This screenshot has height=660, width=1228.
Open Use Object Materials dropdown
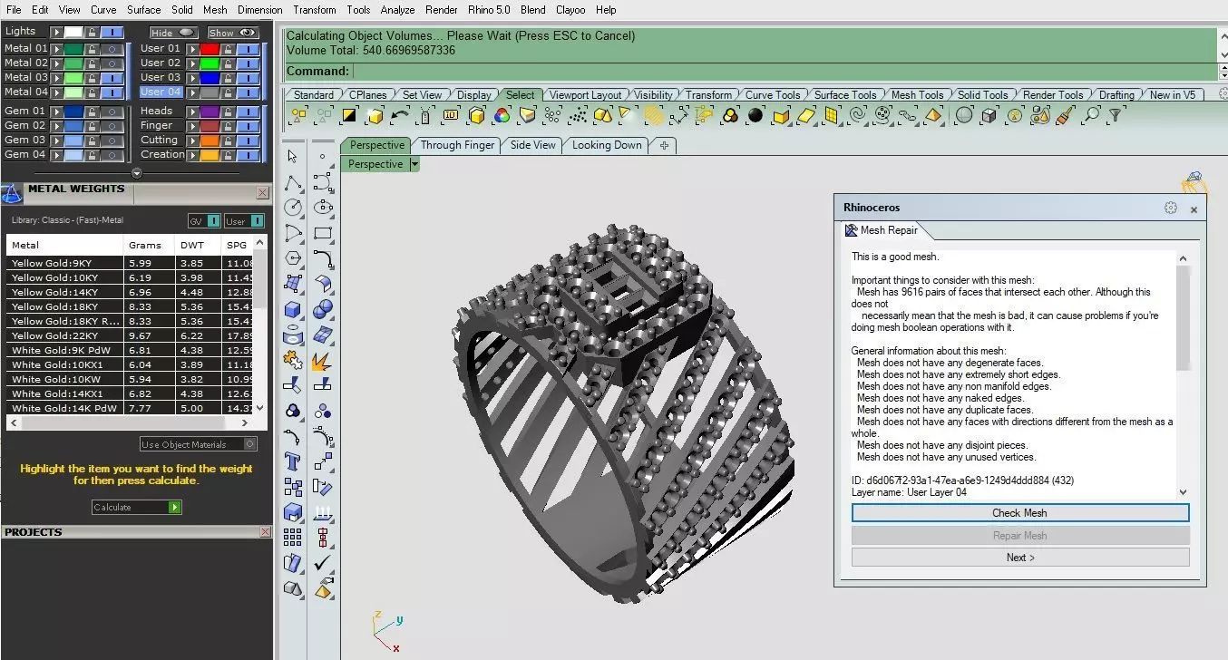199,444
